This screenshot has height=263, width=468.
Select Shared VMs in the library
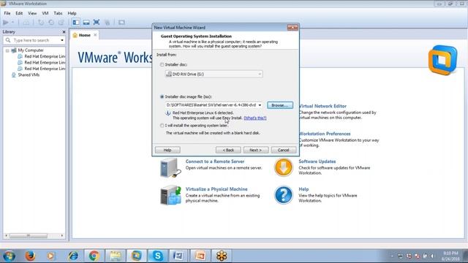pyautogui.click(x=29, y=75)
